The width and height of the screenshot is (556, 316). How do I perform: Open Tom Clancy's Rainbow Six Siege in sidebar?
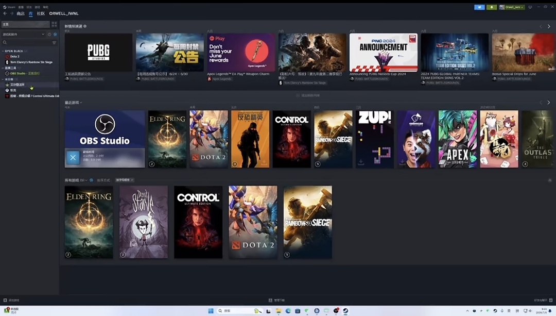(31, 62)
